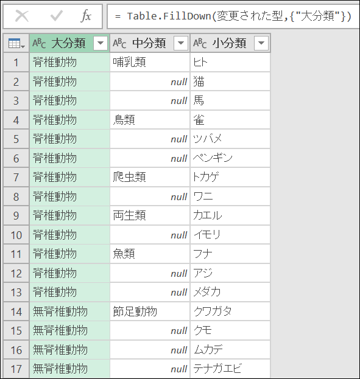The height and width of the screenshot is (379, 360).
Task: Click the ABC type icon of 大分類 column
Action: click(39, 43)
